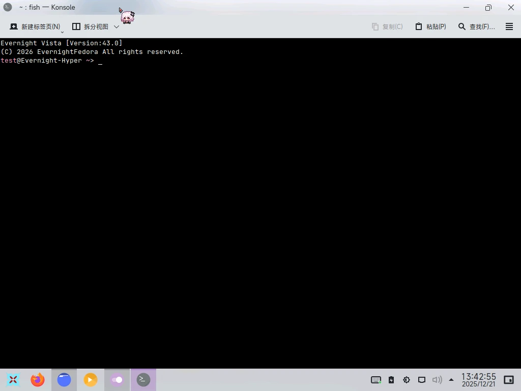Open the application launcher on the taskbar
The height and width of the screenshot is (391, 521).
click(13, 380)
